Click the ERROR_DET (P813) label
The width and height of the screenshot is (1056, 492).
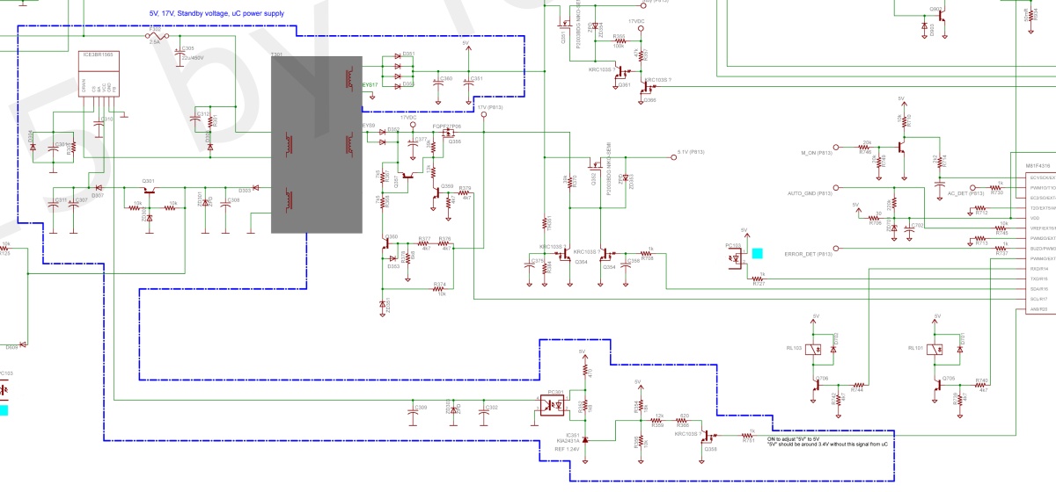[x=809, y=254]
